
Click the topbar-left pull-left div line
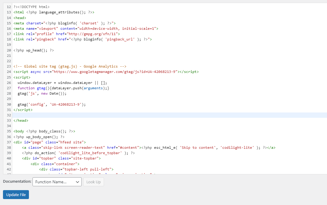76,169
